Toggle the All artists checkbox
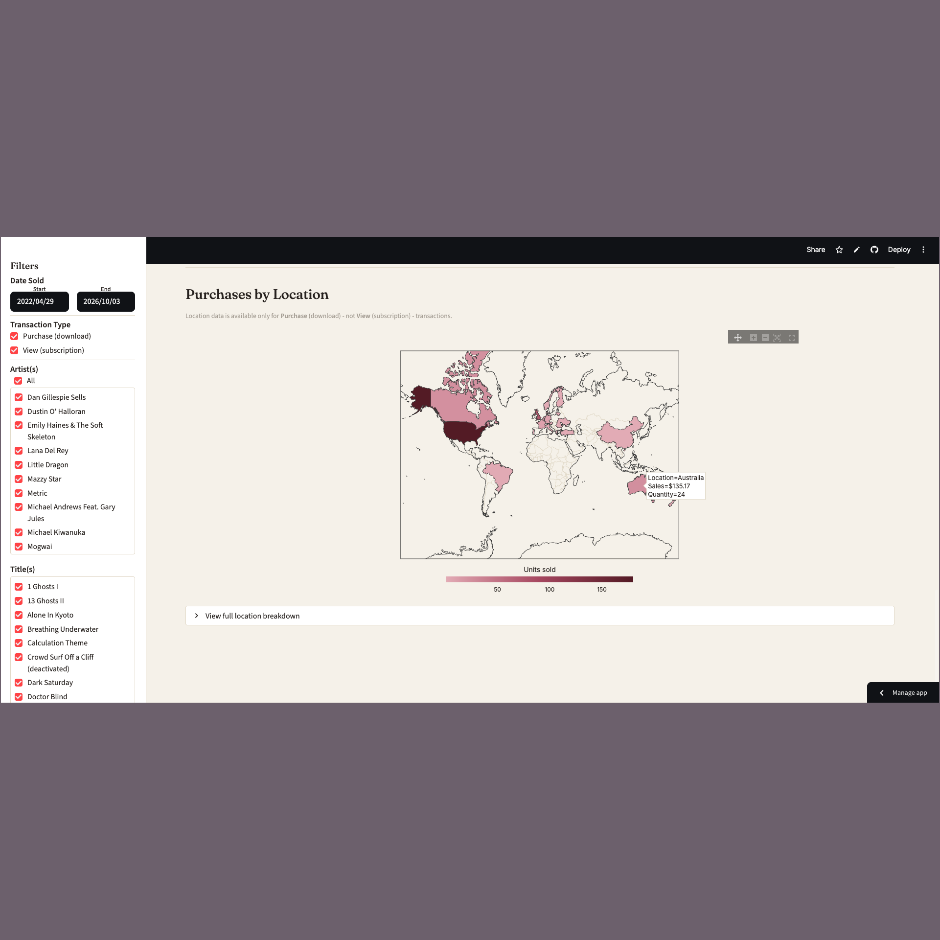 (x=19, y=381)
